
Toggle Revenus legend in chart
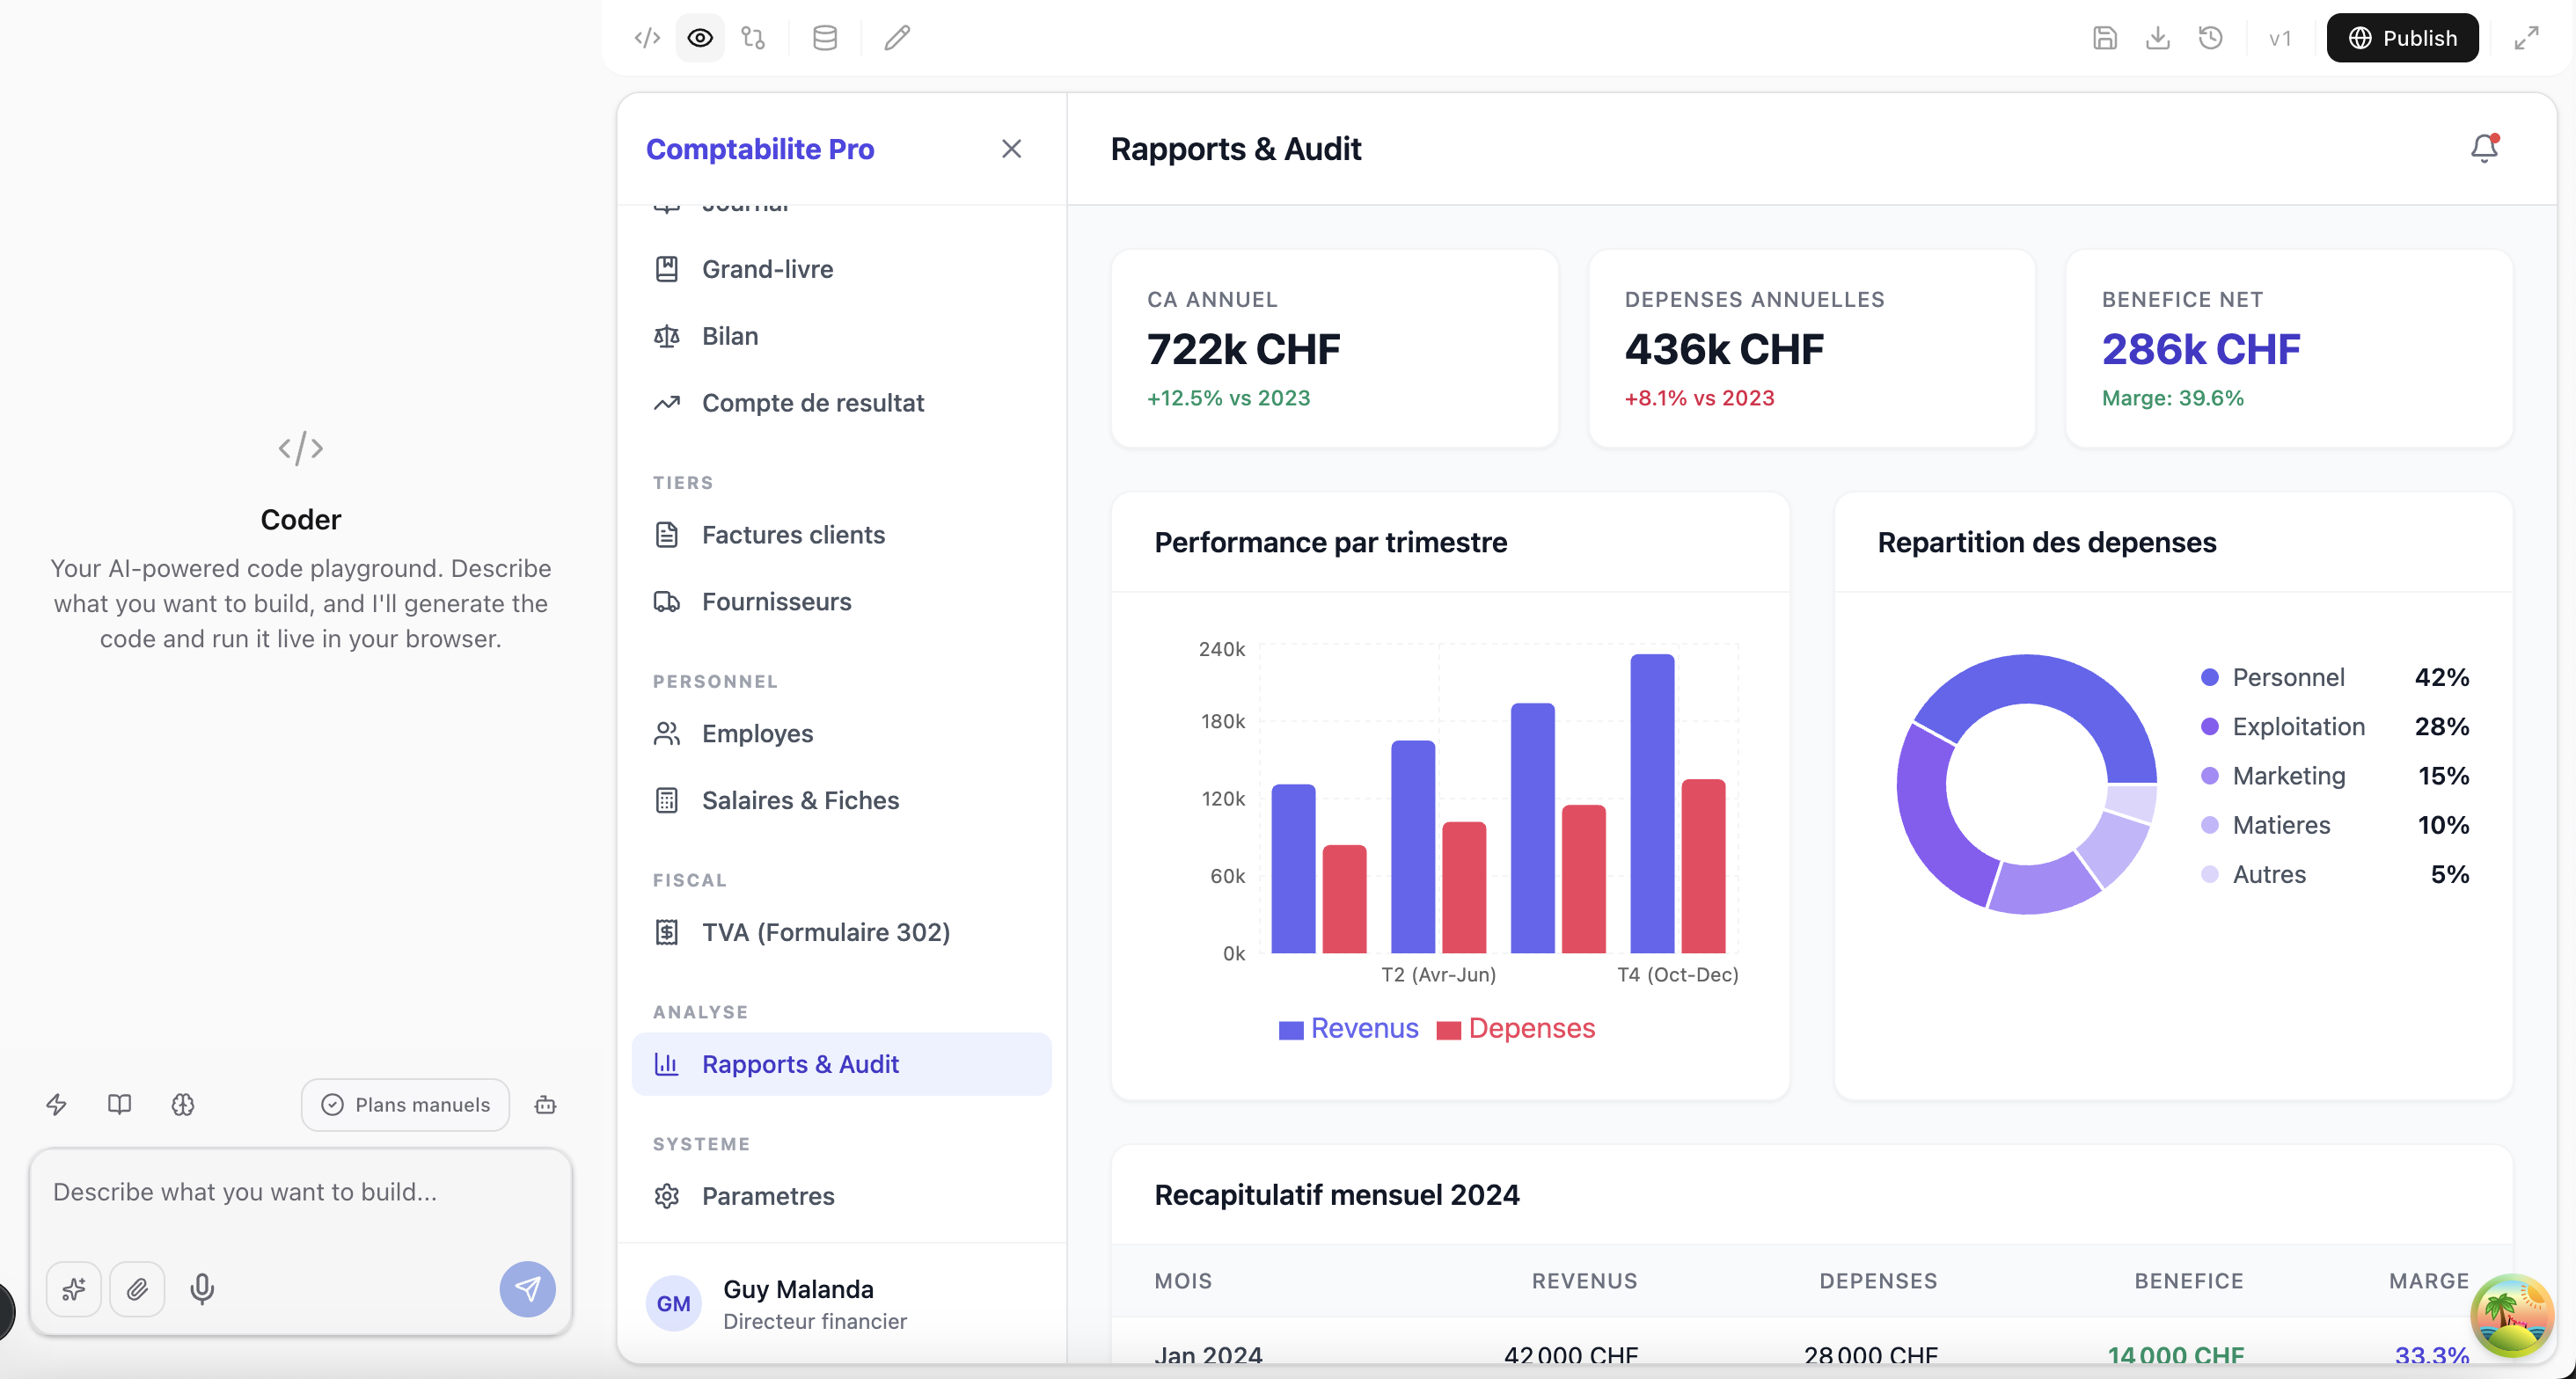pos(1348,1029)
